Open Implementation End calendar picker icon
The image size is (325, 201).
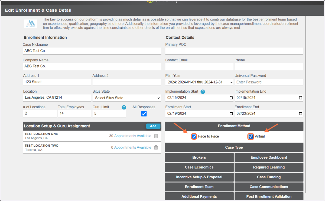click(300, 98)
